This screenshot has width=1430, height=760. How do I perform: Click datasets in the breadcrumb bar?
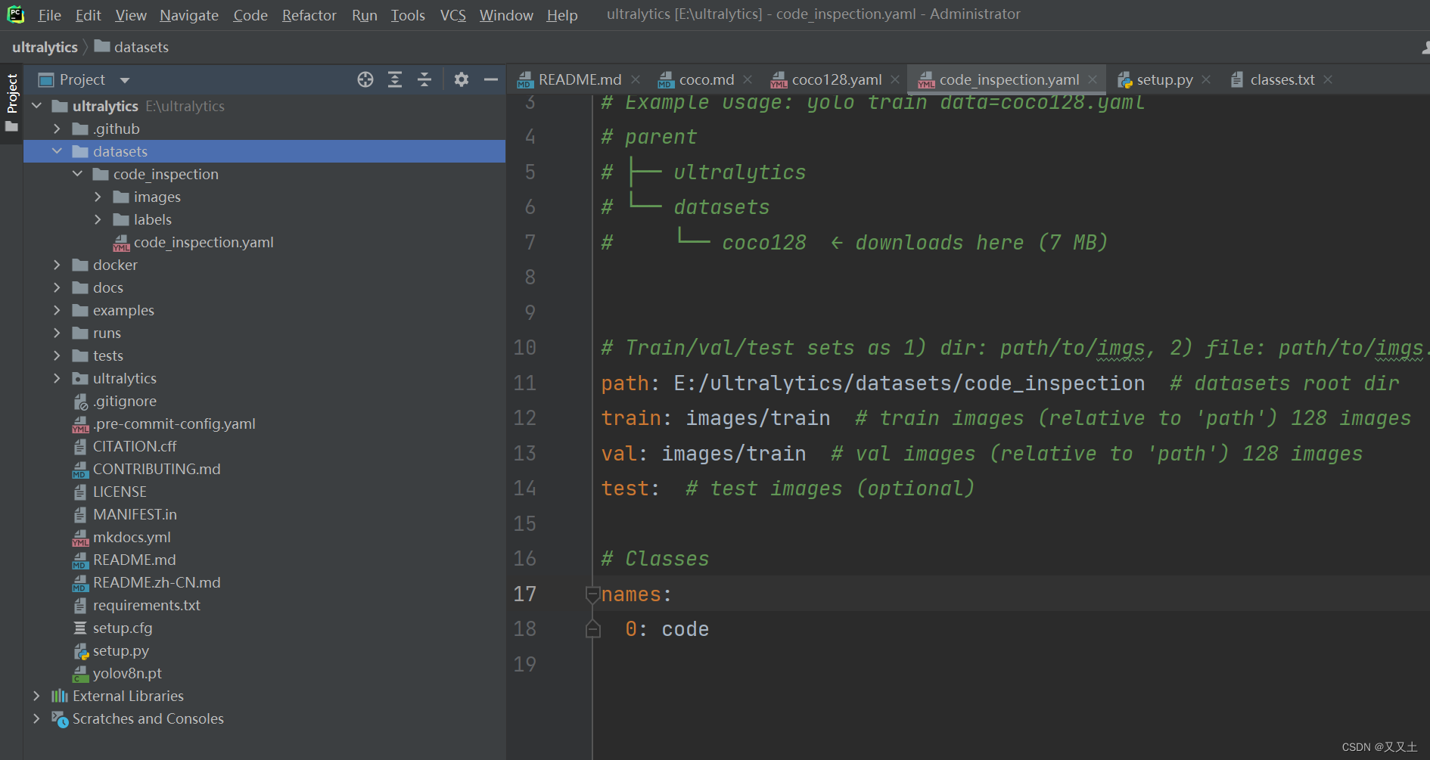click(x=132, y=47)
